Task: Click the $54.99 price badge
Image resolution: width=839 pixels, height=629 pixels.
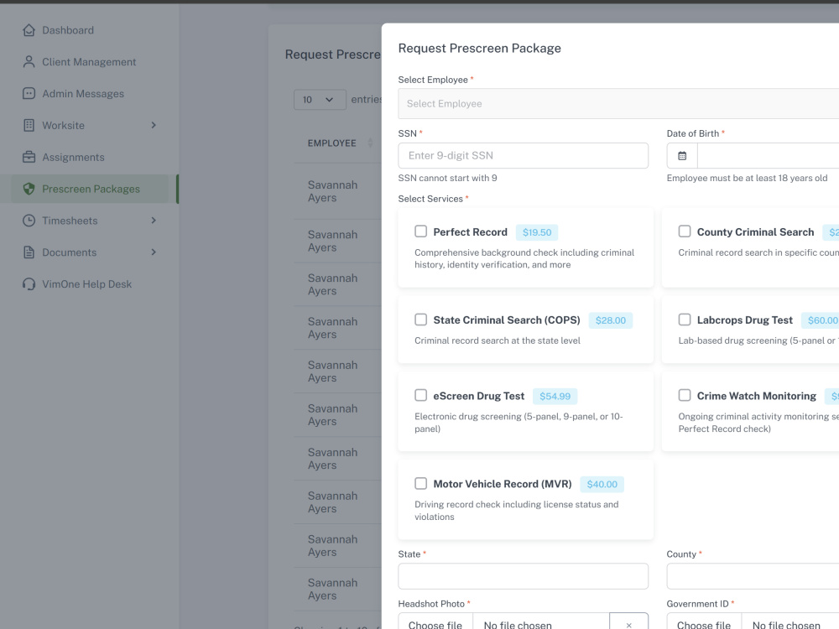Action: pos(555,397)
